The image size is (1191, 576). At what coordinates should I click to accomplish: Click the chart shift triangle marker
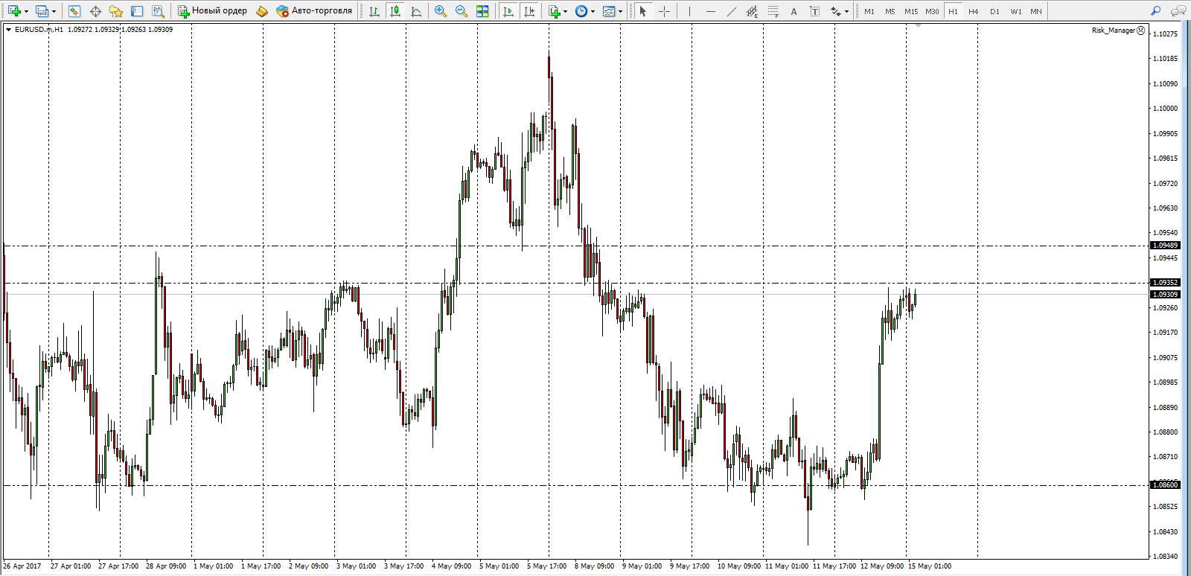click(918, 26)
